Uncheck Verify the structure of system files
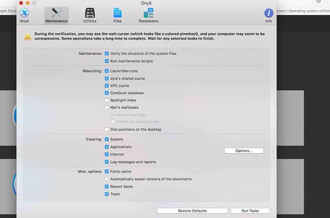 107,53
